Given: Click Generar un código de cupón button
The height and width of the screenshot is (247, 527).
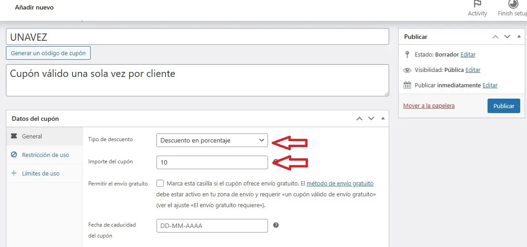Looking at the screenshot, I should coord(49,53).
